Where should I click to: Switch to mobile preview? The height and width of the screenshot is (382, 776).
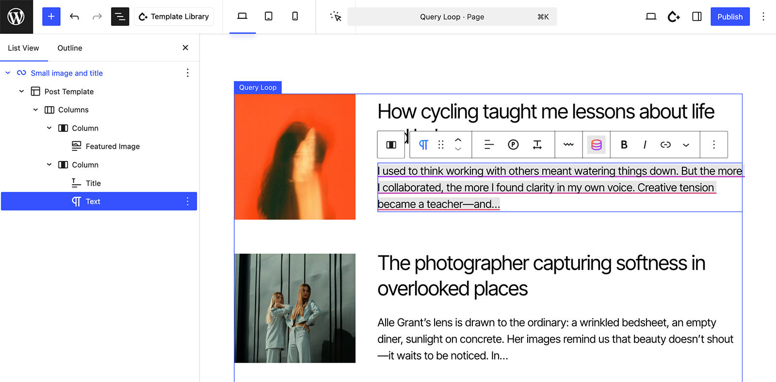coord(295,16)
